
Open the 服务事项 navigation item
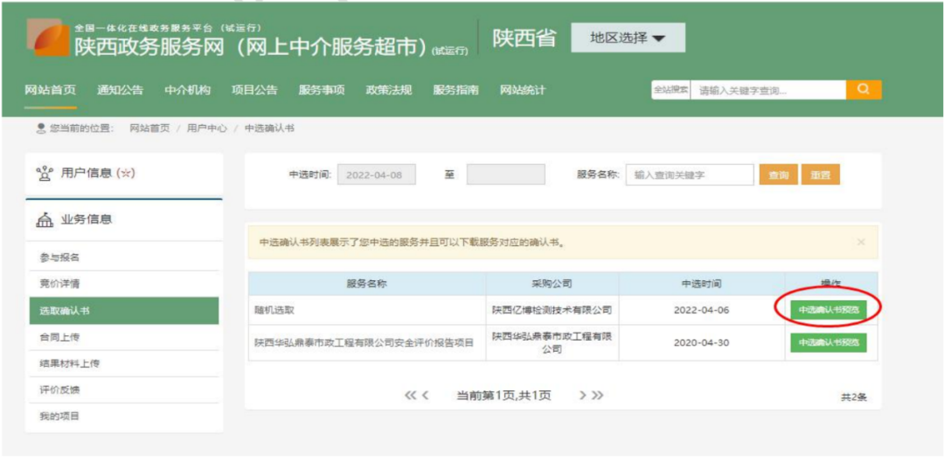322,90
